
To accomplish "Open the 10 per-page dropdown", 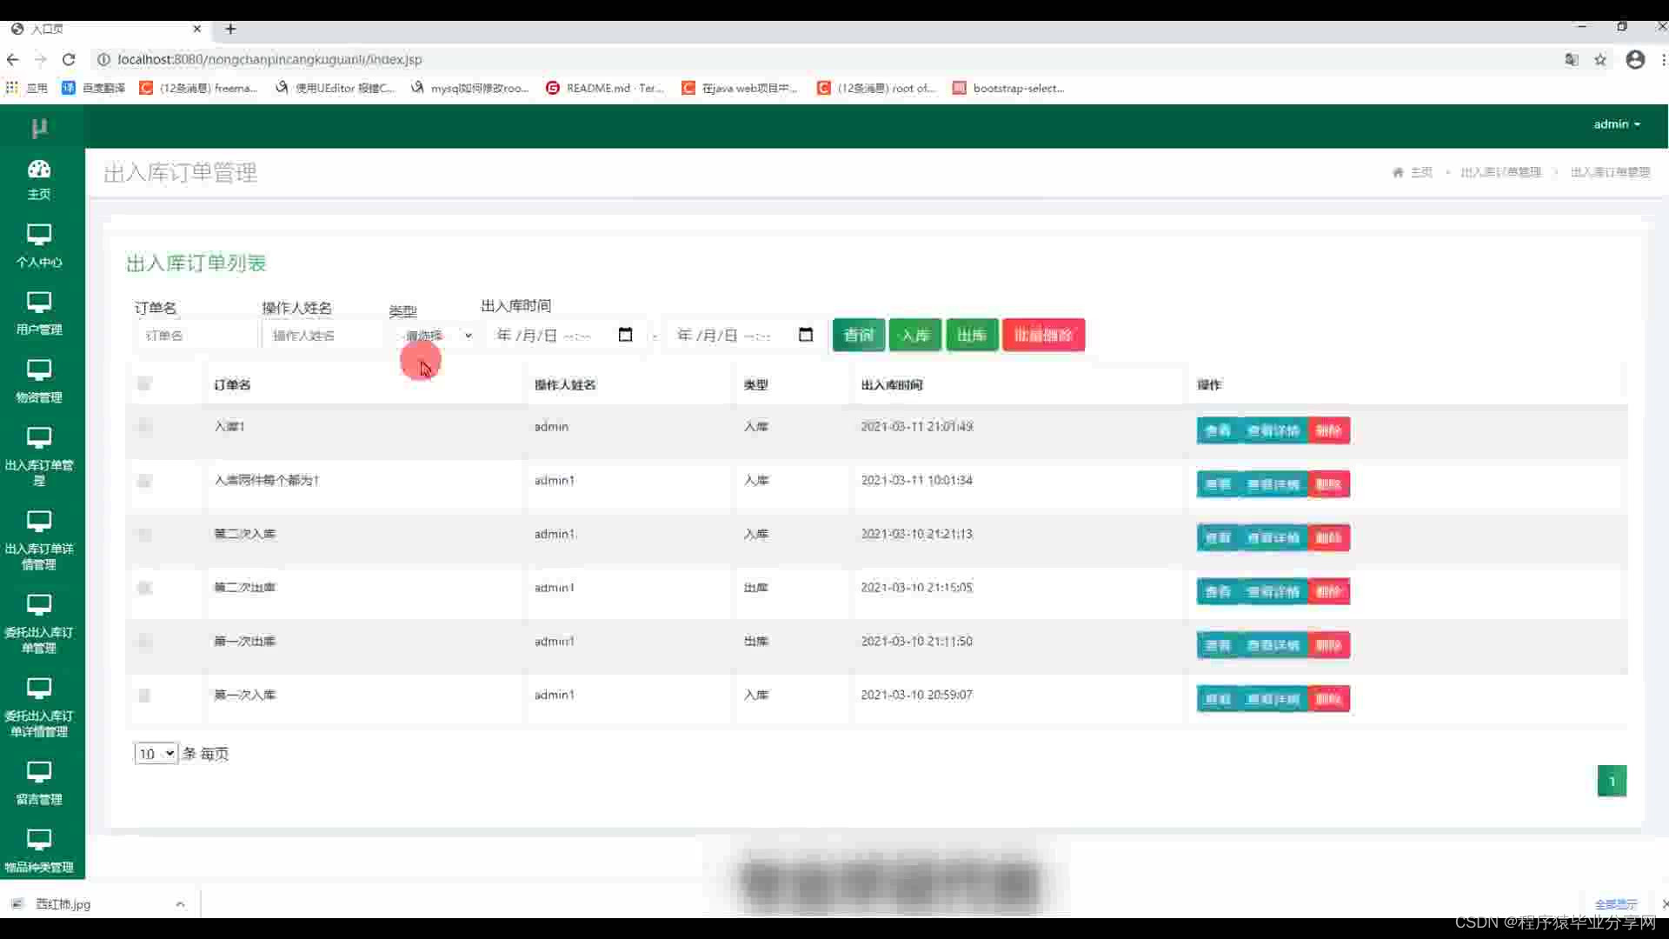I will pyautogui.click(x=156, y=754).
